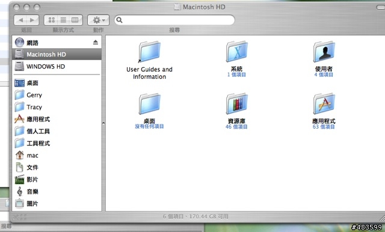Select the 桌面 folder in main pane
This screenshot has height=232, width=385.
(x=149, y=104)
